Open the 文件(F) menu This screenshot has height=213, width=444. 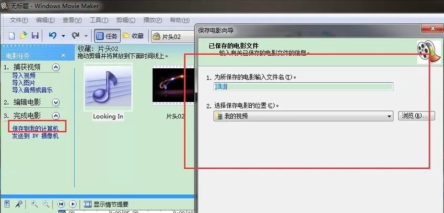click(19, 20)
